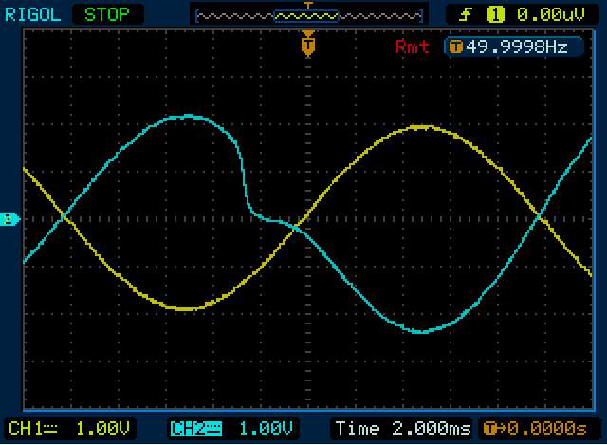Click the green STOP status indicator
Screen dimensions: 607x445
(x=107, y=15)
